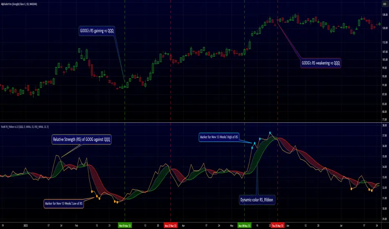The height and width of the screenshot is (229, 389).
Task: Click the 38.00 level on indicator scale
Action: 385,125
